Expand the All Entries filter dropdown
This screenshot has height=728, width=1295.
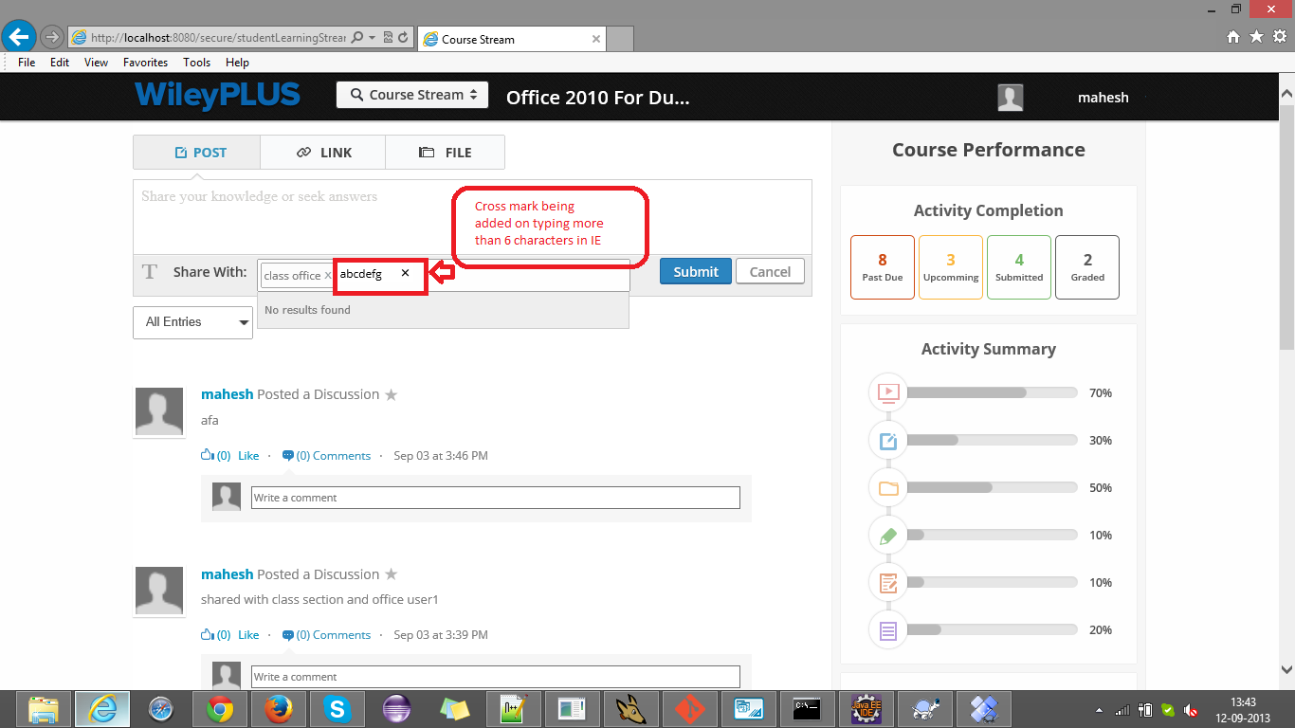192,322
